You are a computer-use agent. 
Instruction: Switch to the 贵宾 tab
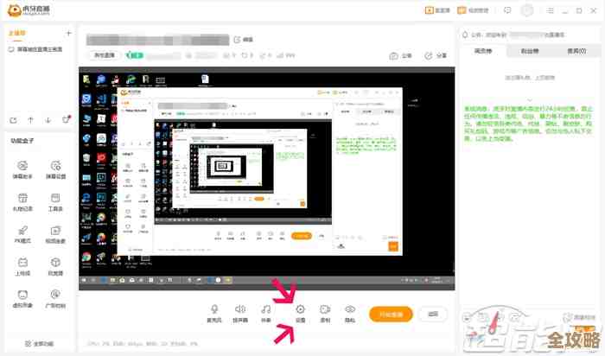click(575, 51)
